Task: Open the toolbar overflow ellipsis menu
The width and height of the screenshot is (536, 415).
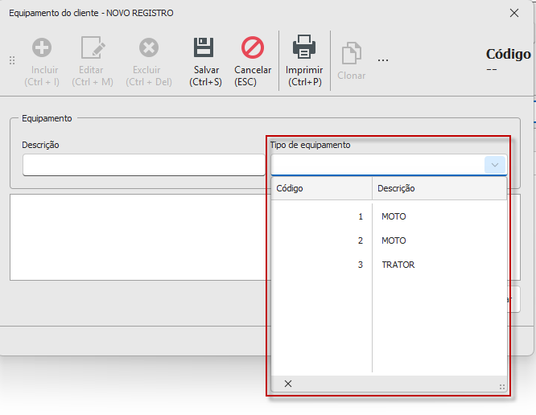Action: click(x=383, y=60)
